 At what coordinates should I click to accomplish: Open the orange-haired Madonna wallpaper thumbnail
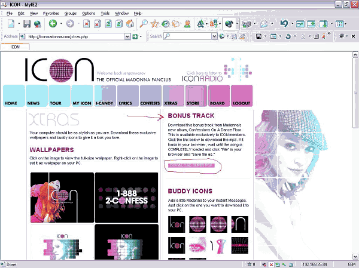coord(62,198)
